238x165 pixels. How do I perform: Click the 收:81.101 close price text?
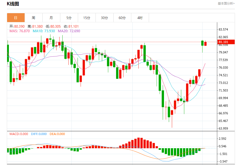click(71, 26)
